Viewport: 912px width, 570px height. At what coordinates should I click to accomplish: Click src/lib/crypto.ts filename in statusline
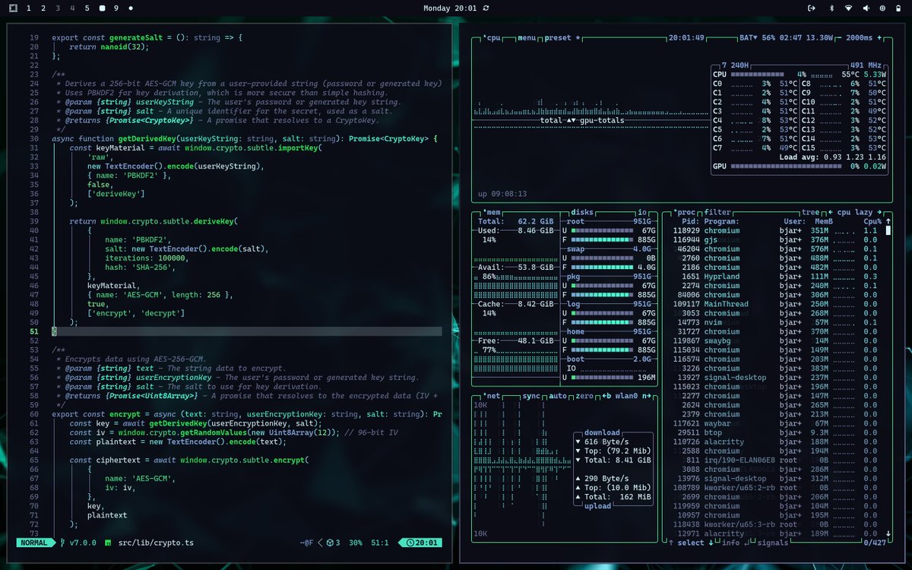click(x=156, y=543)
